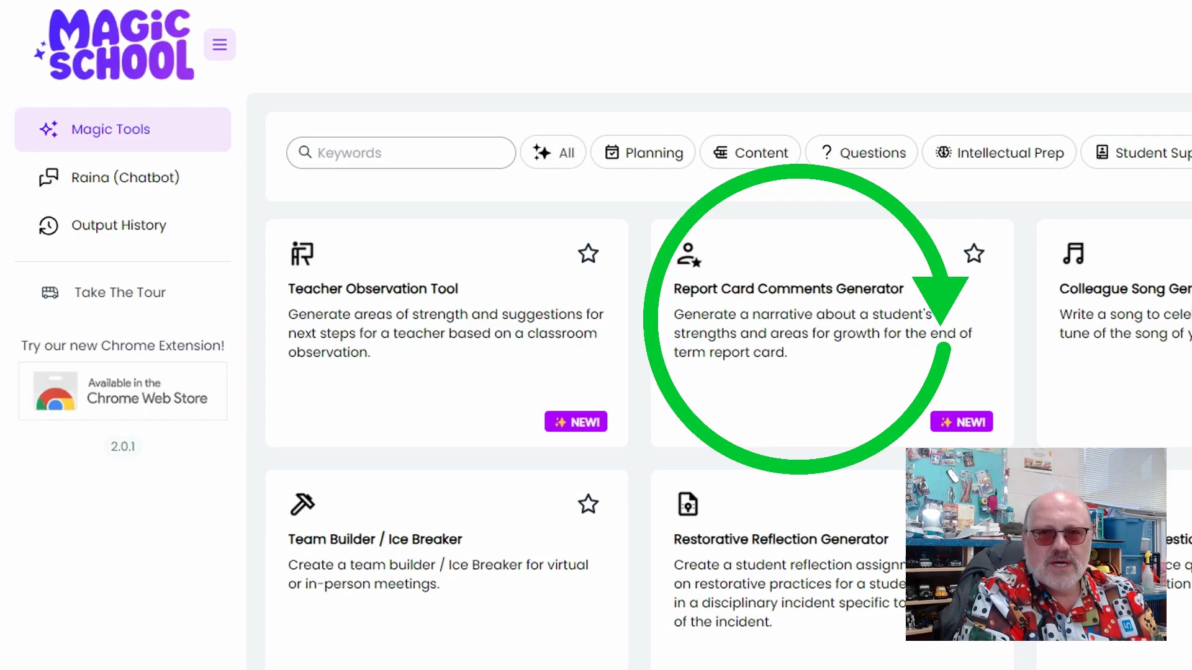Click the Teacher Observation Tool icon
1192x670 pixels.
coord(302,254)
